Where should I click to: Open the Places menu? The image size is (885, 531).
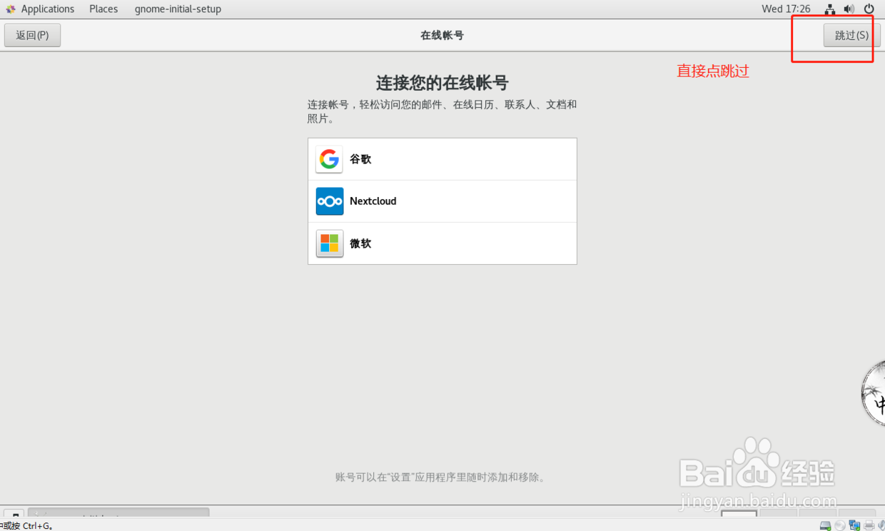coord(103,9)
